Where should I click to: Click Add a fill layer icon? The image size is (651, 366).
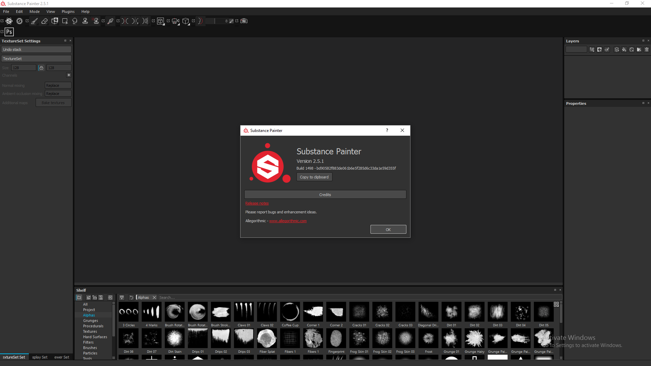pyautogui.click(x=624, y=50)
